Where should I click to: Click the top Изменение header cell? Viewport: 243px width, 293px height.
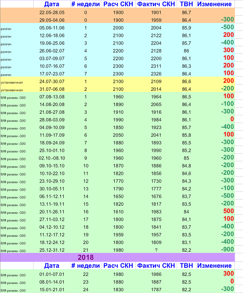tap(214, 4)
